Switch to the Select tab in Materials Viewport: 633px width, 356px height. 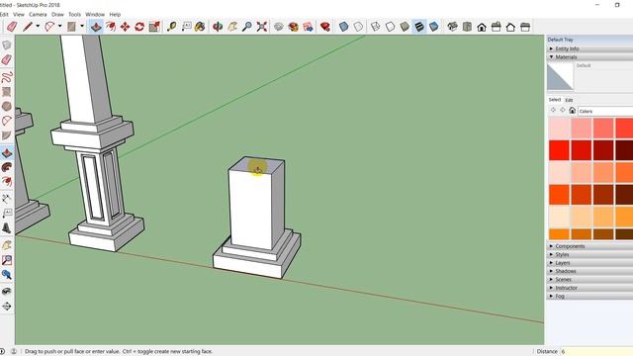pyautogui.click(x=555, y=99)
